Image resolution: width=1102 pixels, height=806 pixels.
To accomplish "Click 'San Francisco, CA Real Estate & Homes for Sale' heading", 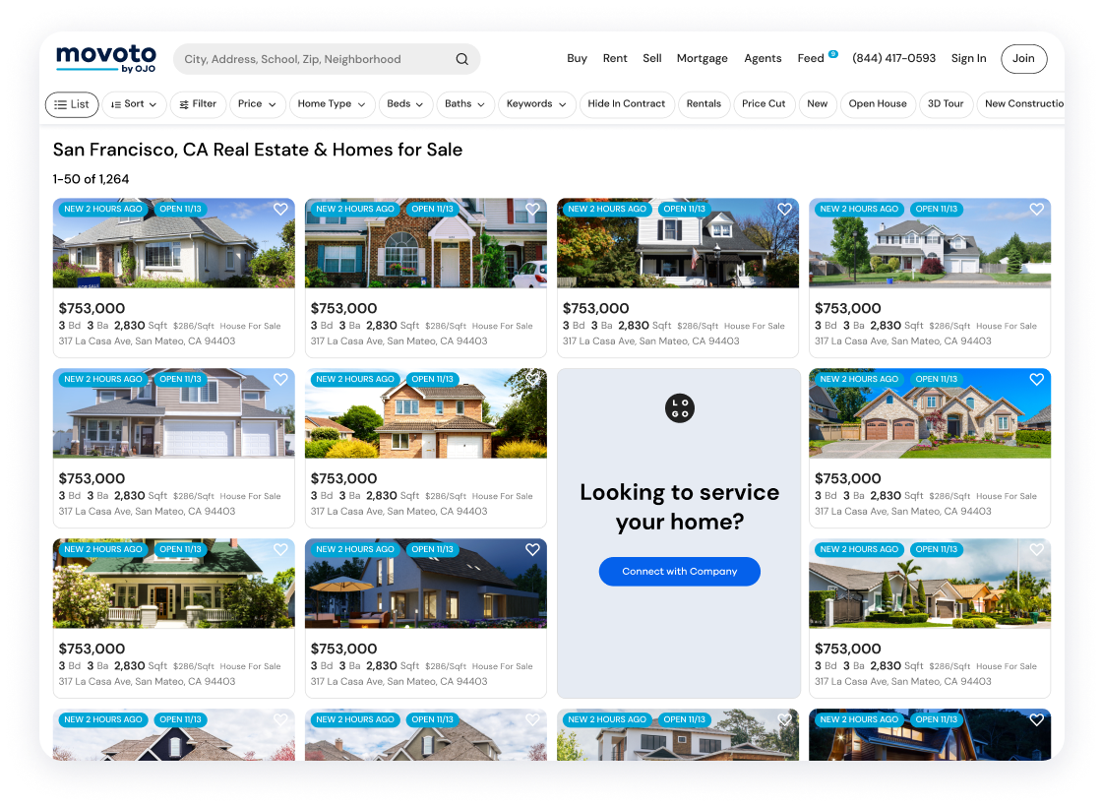I will 257,150.
